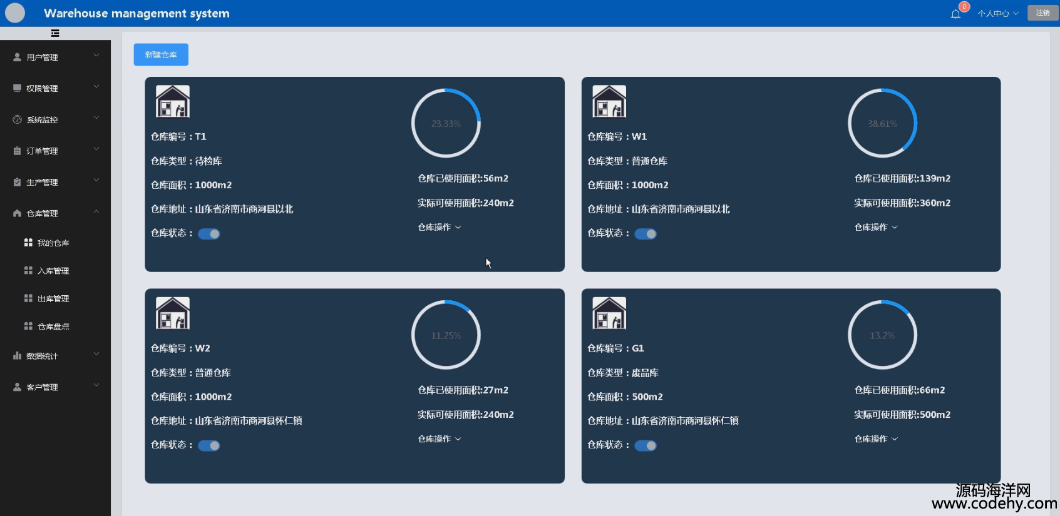Click warehouse G1 building icon
Screen dimensions: 1060x516
[x=609, y=313]
